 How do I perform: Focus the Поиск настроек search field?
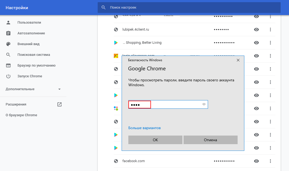pyautogui.click(x=188, y=8)
